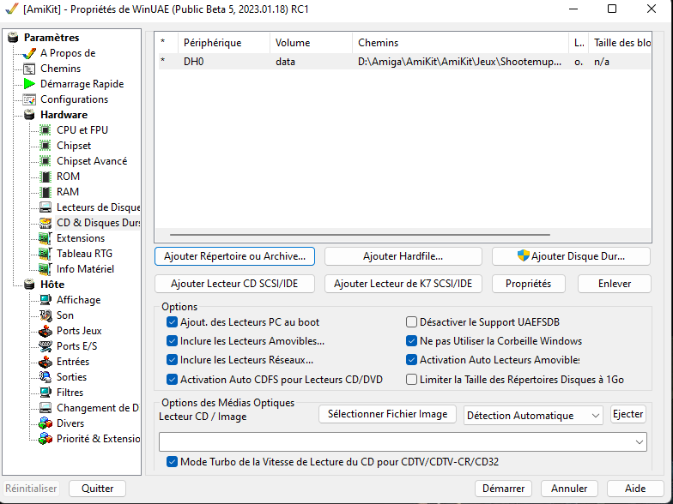
Task: Open the Détection Automatique dropdown
Action: point(533,415)
